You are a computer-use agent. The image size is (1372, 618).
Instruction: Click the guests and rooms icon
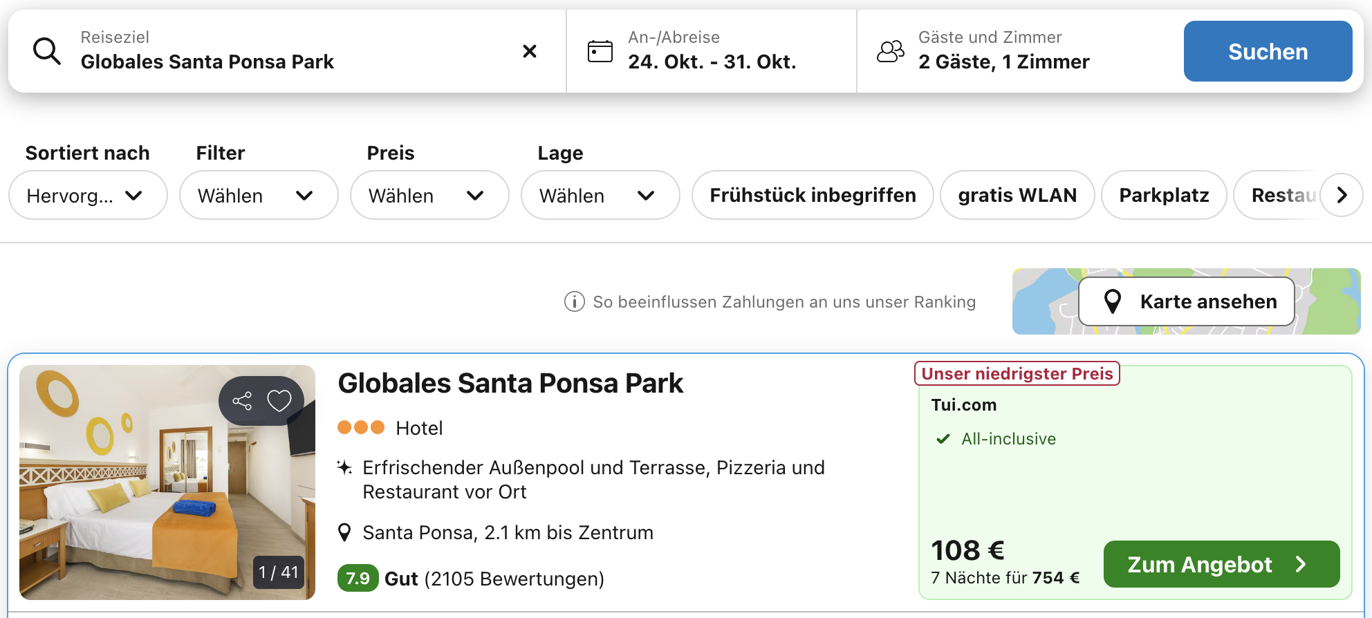[x=890, y=51]
